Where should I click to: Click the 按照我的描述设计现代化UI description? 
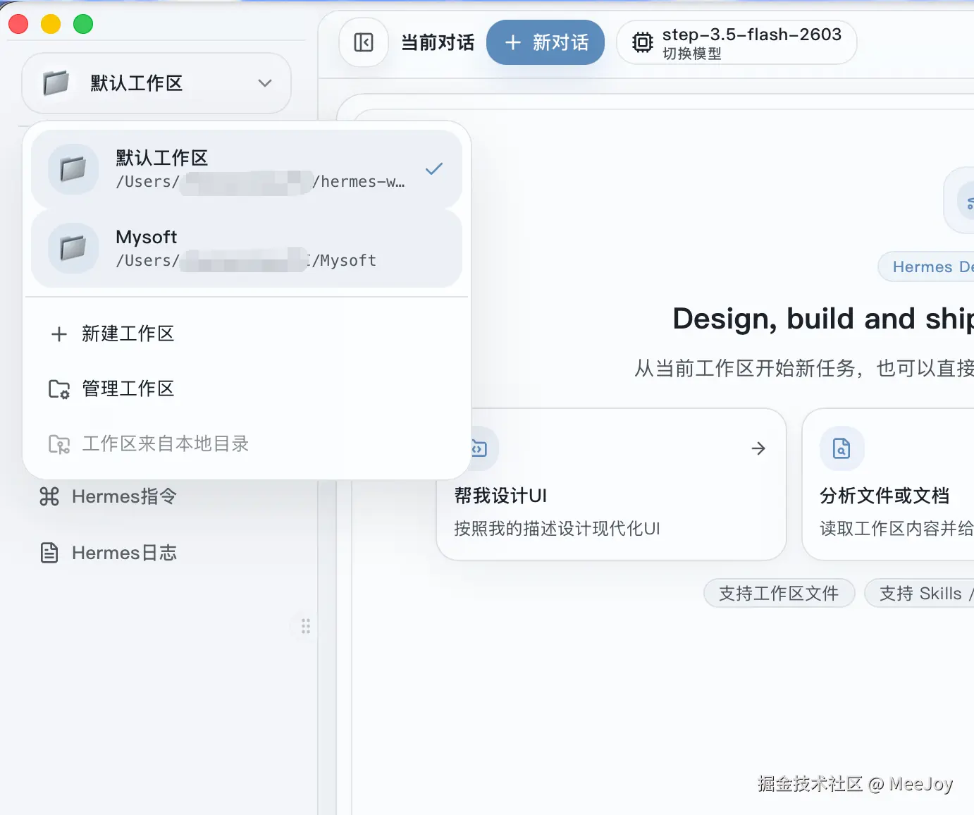click(557, 529)
